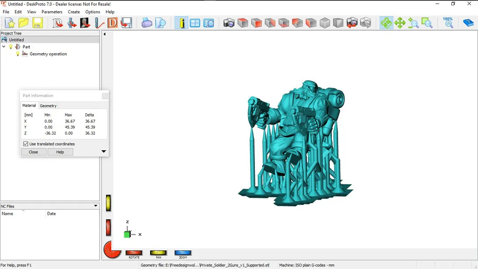Close Part Information using the corner button
The height and width of the screenshot is (269, 478).
105,96
